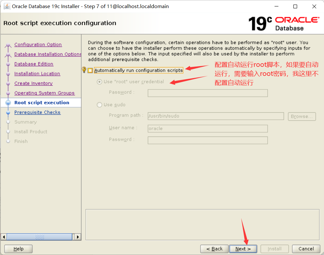
Task: Open Installation Location step
Action: (x=37, y=74)
